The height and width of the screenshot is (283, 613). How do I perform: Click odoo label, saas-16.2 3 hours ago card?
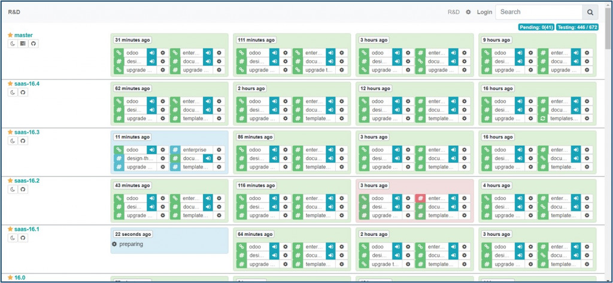click(377, 198)
